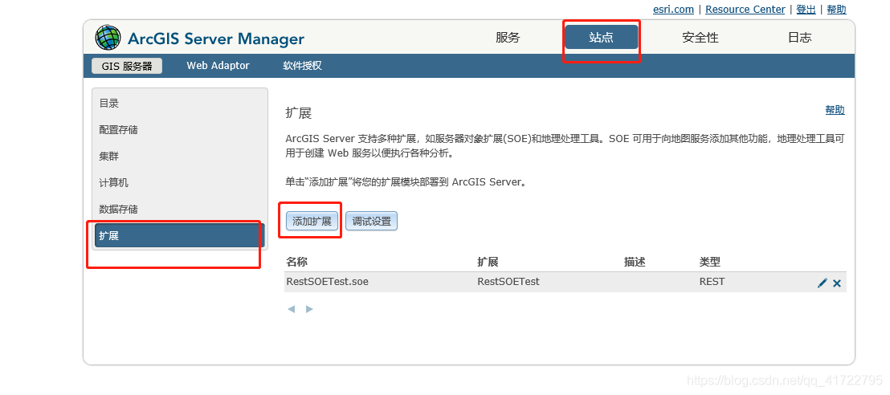Go to previous page arrow below table
The image size is (890, 395).
pos(292,309)
